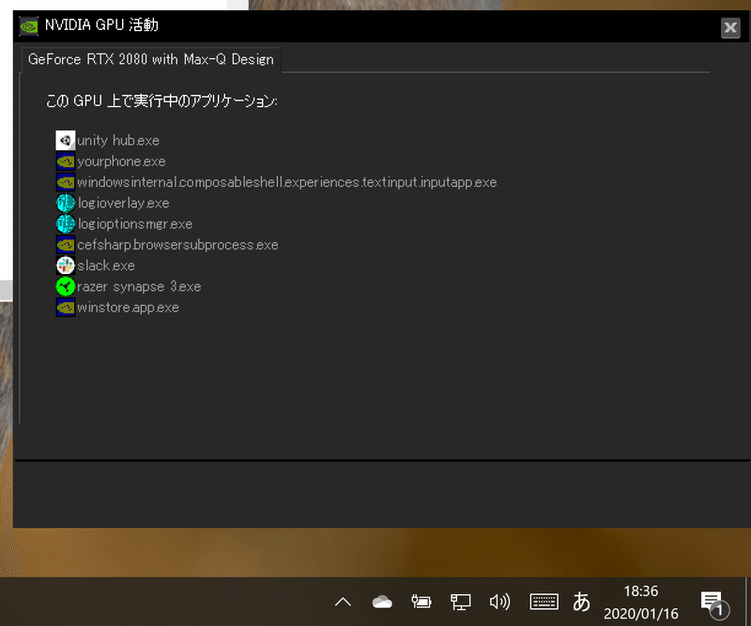Click the yourphone.exe NVIDIA icon
The image size is (751, 626).
pos(66,161)
